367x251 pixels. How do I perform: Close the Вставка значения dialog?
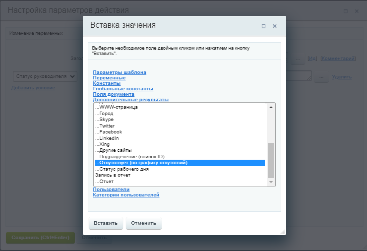[275, 26]
